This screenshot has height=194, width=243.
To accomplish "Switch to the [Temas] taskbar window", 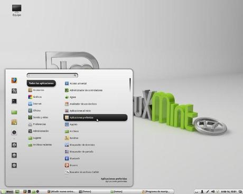I will pyautogui.click(x=85, y=191).
